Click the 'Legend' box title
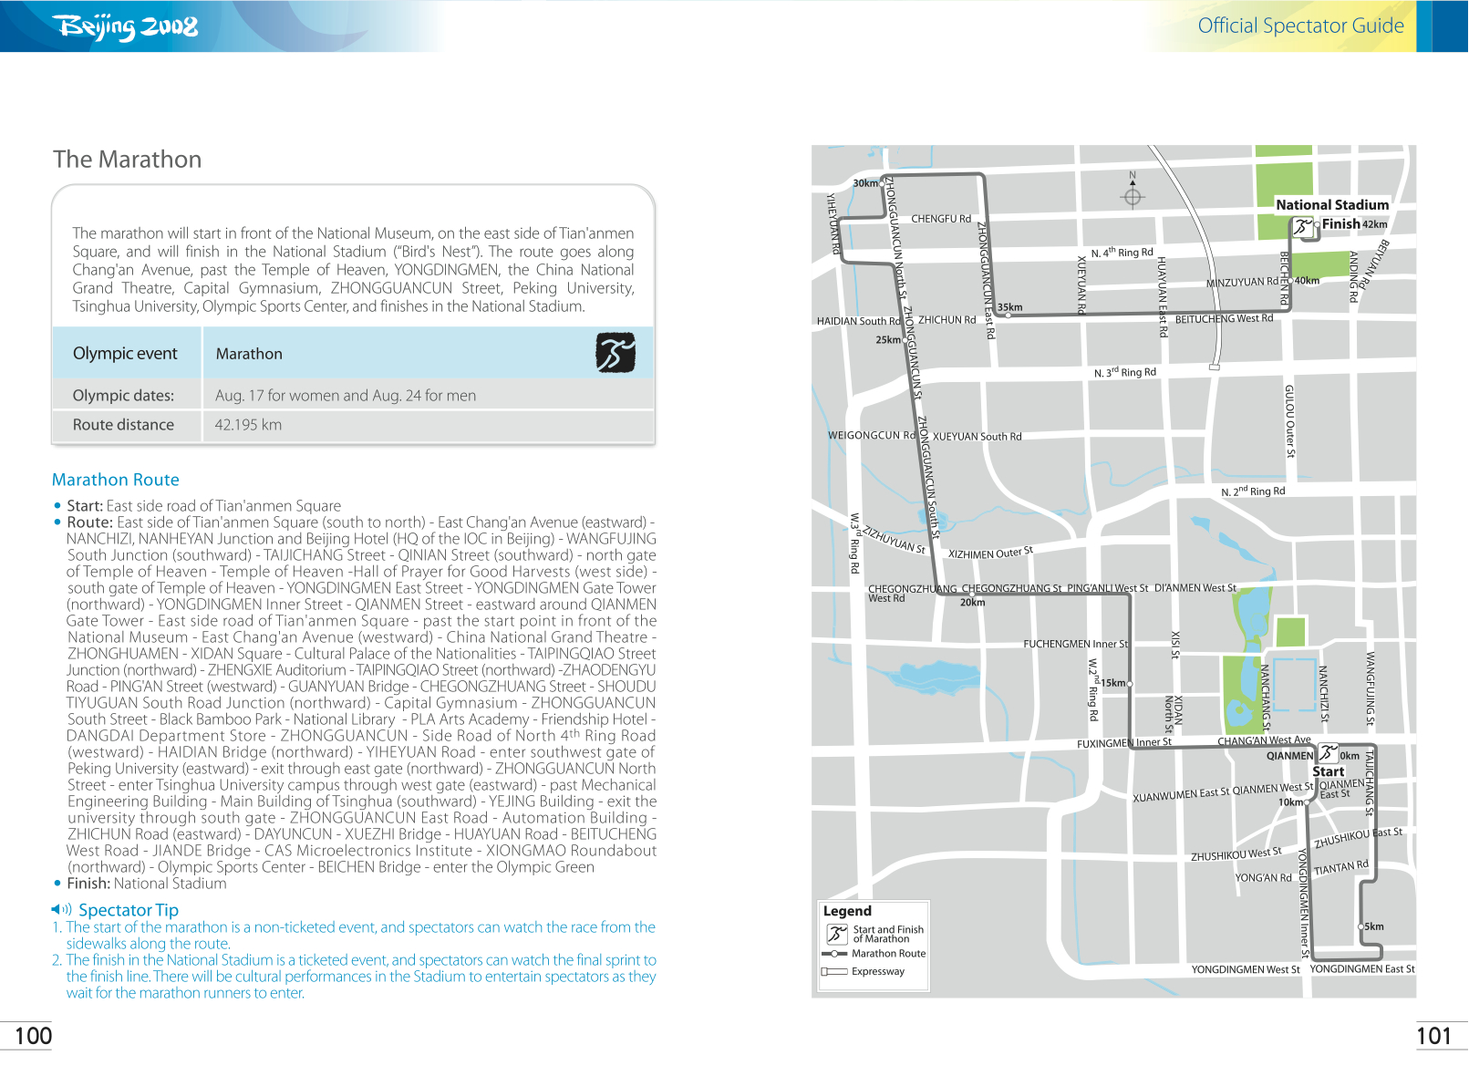 [x=847, y=911]
